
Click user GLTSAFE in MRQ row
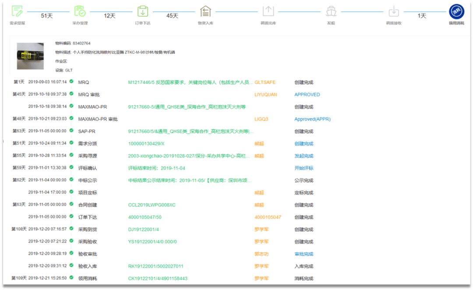[x=265, y=82]
